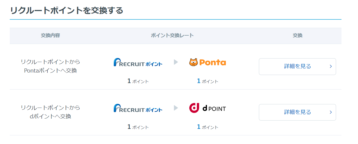Select the リクルートポイントからPontaポイントへ交換 row text

click(x=50, y=66)
